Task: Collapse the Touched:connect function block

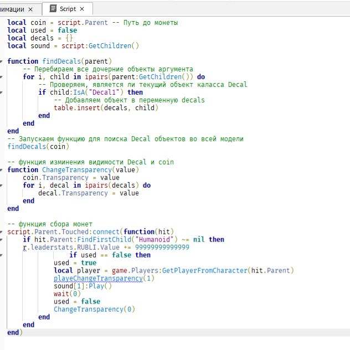Action: coord(2,231)
